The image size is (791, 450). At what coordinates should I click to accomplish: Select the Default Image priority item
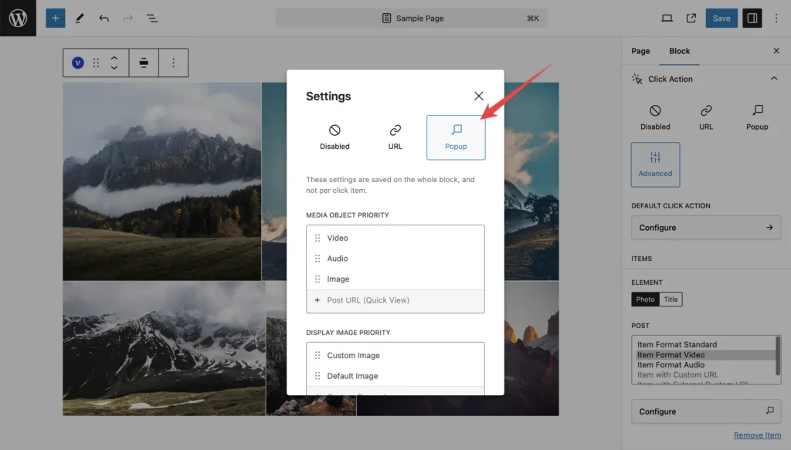click(395, 376)
